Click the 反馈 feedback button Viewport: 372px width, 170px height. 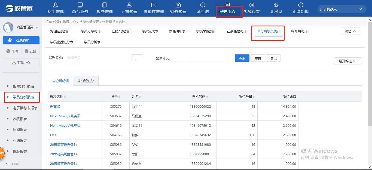point(30,51)
